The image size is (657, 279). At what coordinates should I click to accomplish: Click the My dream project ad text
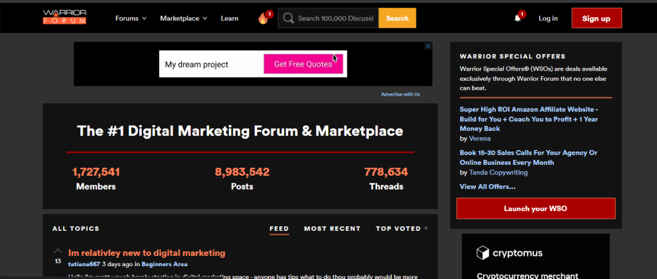196,65
